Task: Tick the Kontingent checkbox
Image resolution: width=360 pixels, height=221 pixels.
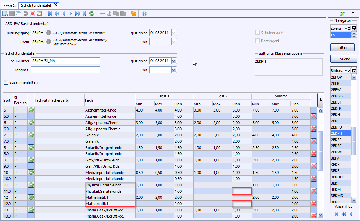Action: pyautogui.click(x=257, y=41)
